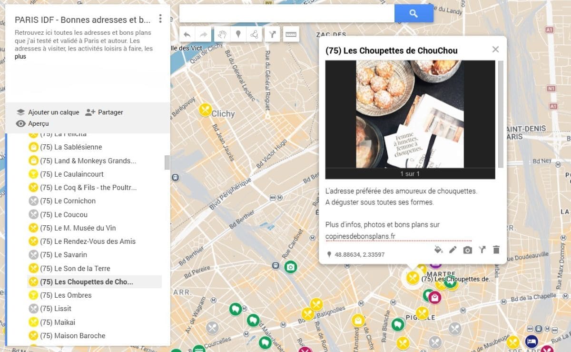The width and height of the screenshot is (571, 352).
Task: Click the map title 'PARIS IDF - Bonnes adresses'
Action: point(83,20)
